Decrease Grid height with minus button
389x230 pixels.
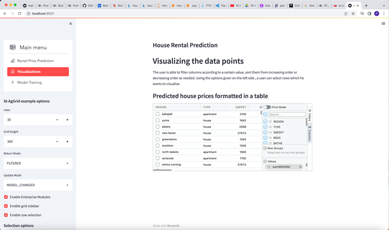coord(57,142)
